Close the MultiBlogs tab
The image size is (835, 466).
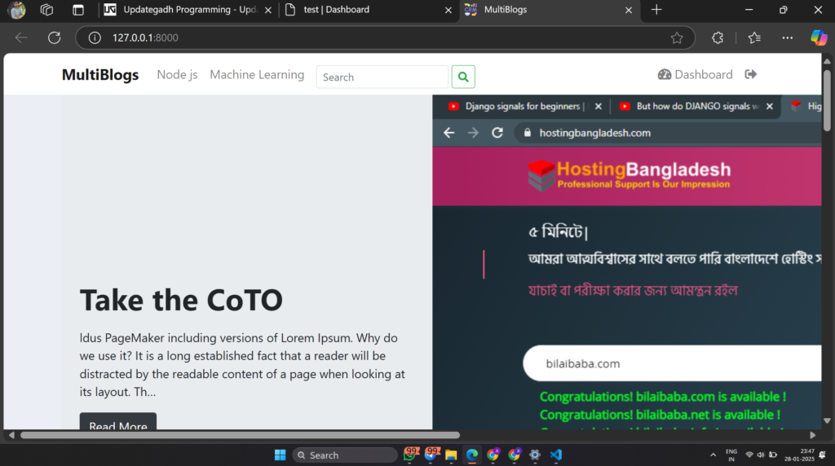click(x=629, y=10)
